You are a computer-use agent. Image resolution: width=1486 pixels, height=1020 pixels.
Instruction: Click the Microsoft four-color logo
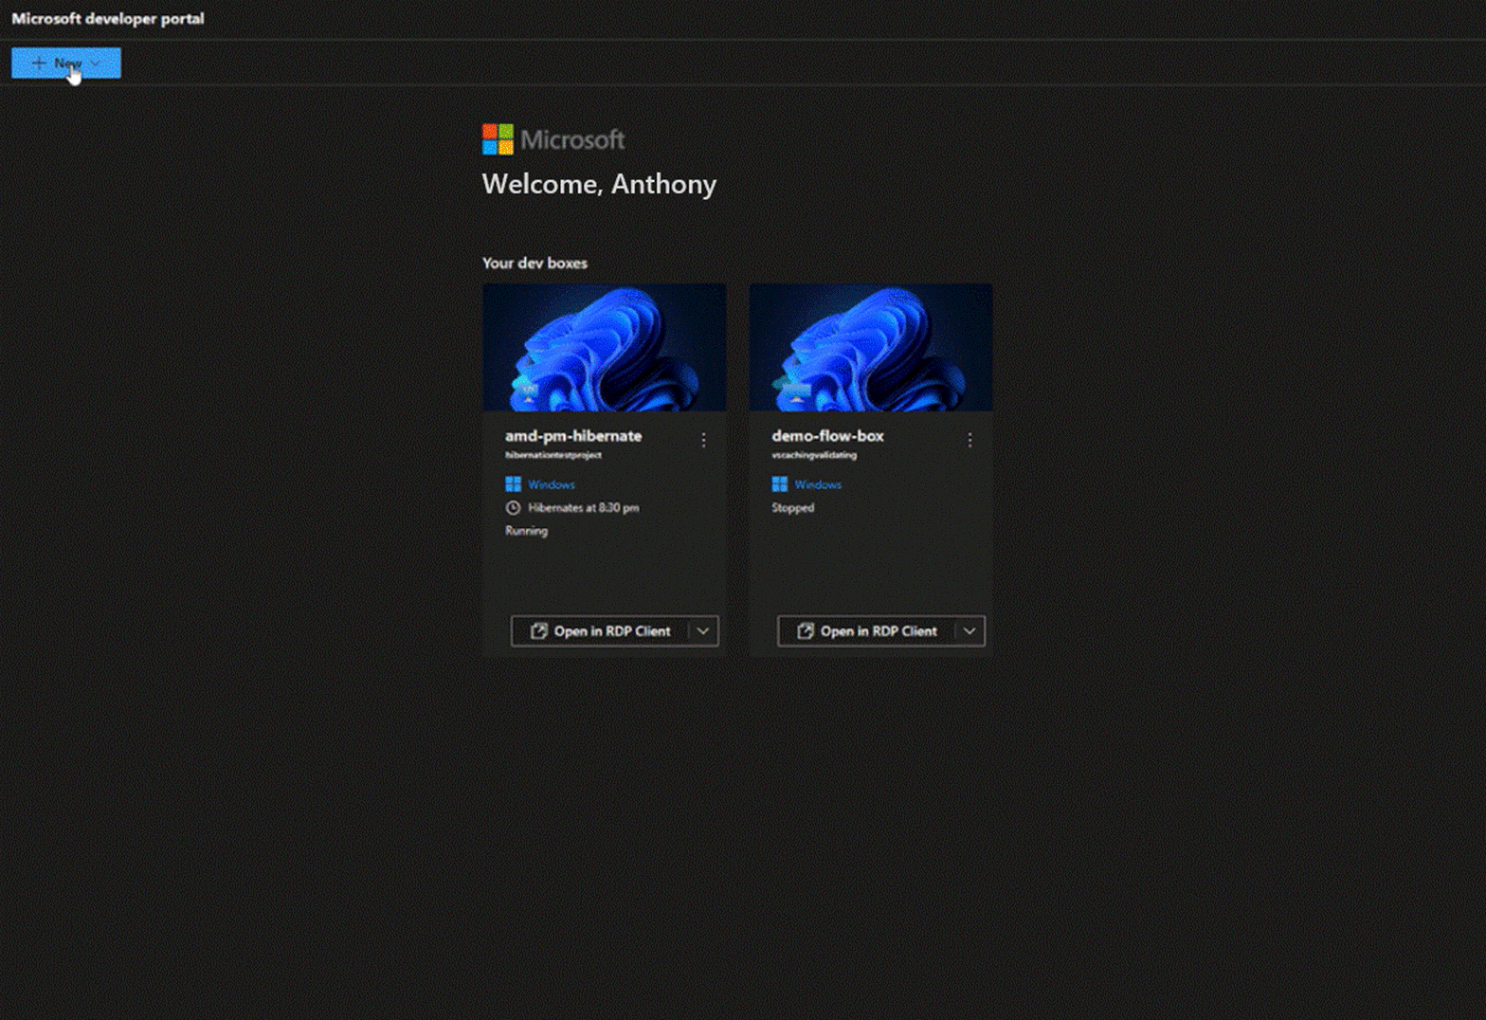pyautogui.click(x=498, y=139)
